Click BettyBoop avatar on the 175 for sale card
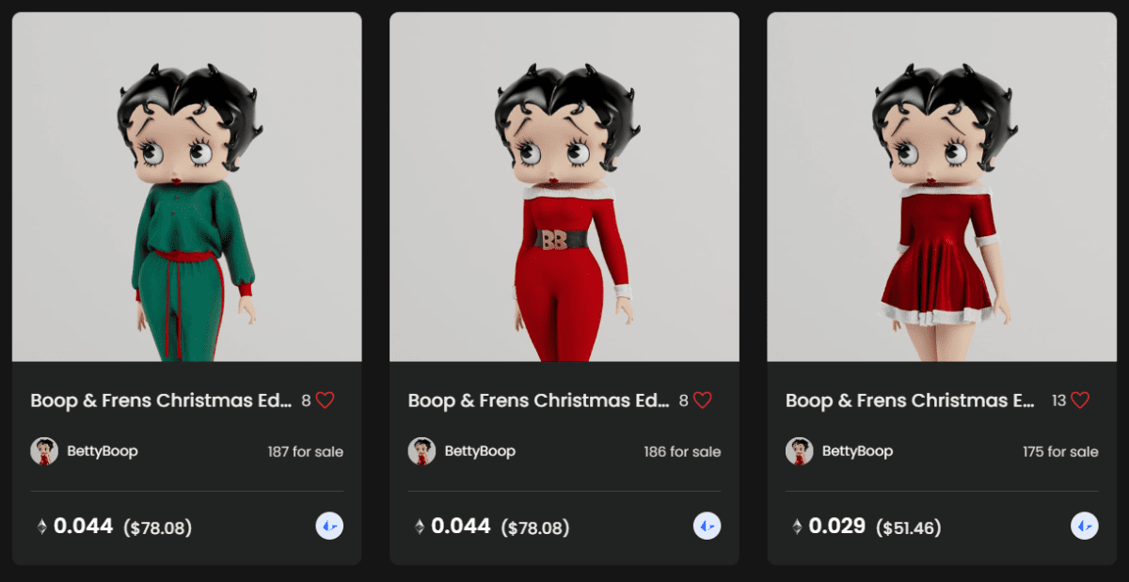The height and width of the screenshot is (582, 1129). tap(800, 451)
